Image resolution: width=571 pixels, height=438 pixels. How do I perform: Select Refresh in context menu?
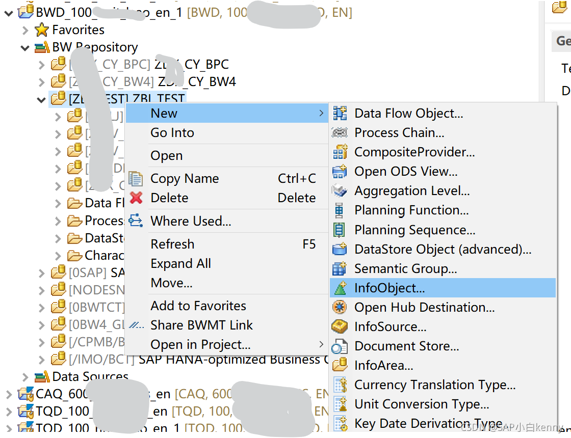click(226, 244)
